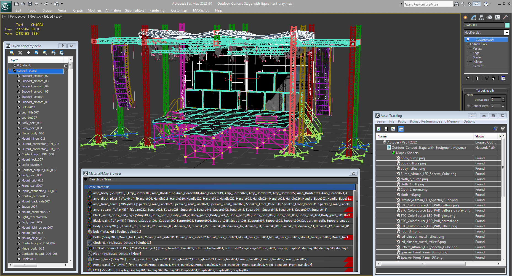Click the Render Iters spinner arrows
Viewport: 512px width, 276px height.
click(x=503, y=106)
